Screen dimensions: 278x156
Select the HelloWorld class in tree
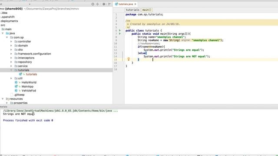click(29, 82)
